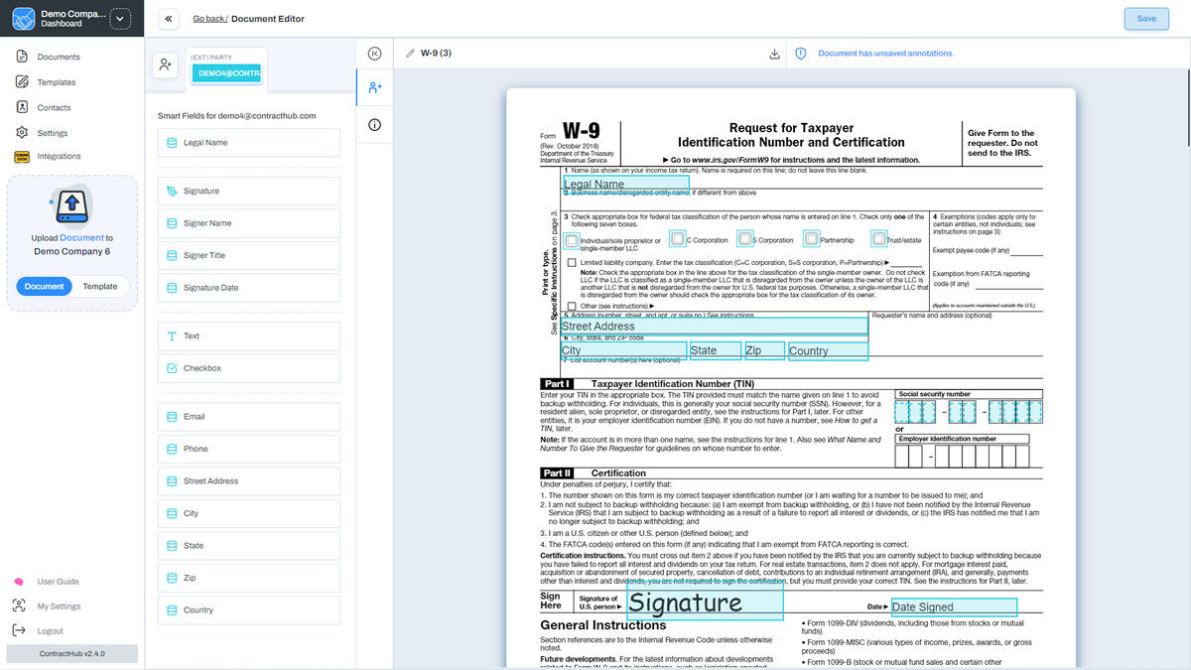Click the Date Signed field on form
The height and width of the screenshot is (670, 1191).
tap(954, 606)
